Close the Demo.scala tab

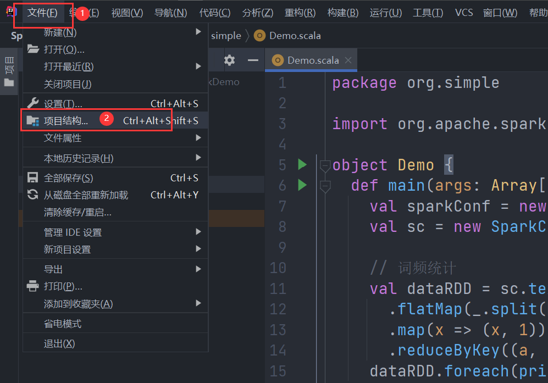coord(348,60)
